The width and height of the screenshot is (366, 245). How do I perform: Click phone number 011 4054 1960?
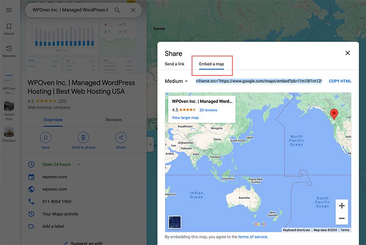pyautogui.click(x=57, y=202)
